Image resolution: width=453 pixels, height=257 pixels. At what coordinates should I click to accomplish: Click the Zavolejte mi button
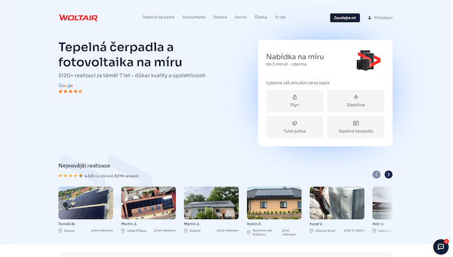[x=345, y=17]
